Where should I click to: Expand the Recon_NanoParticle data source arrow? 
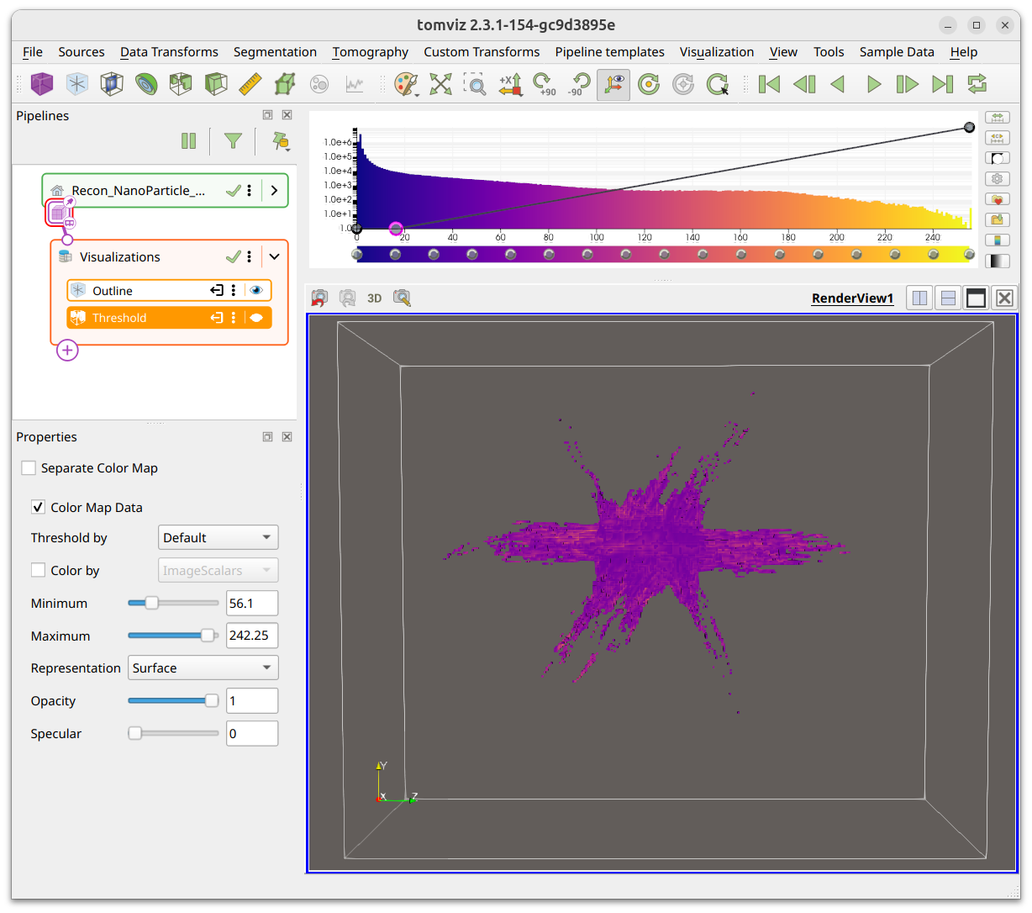[x=274, y=191]
